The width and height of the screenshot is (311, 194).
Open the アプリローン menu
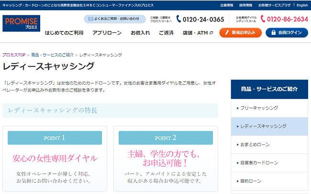(x=107, y=33)
